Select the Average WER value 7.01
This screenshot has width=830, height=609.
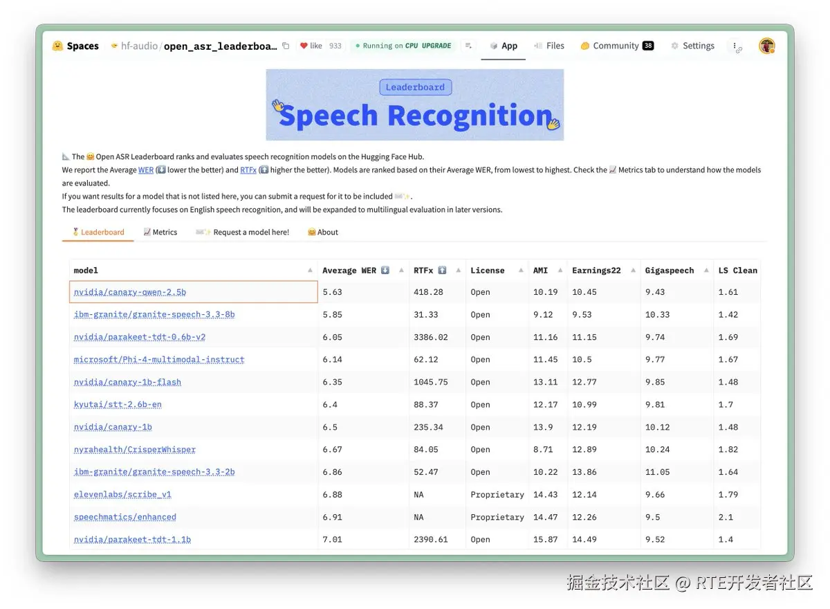(332, 539)
